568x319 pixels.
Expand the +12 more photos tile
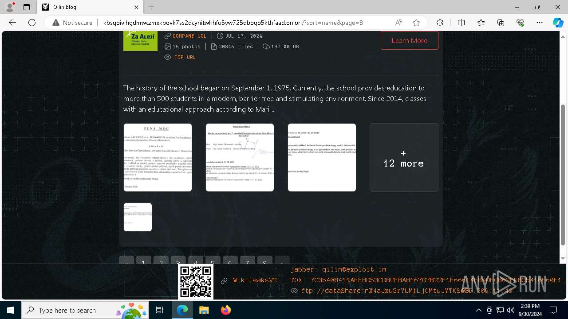(404, 157)
